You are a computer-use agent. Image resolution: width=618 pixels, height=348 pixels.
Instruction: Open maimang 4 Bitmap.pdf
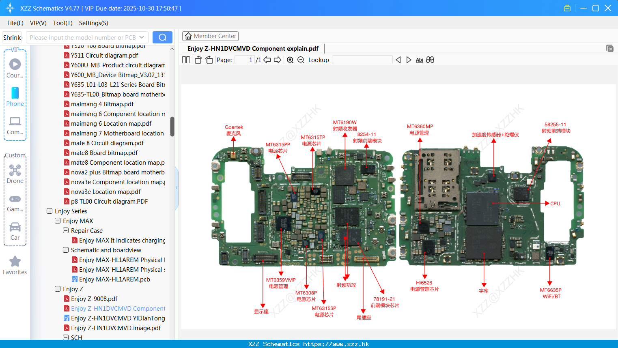point(102,104)
